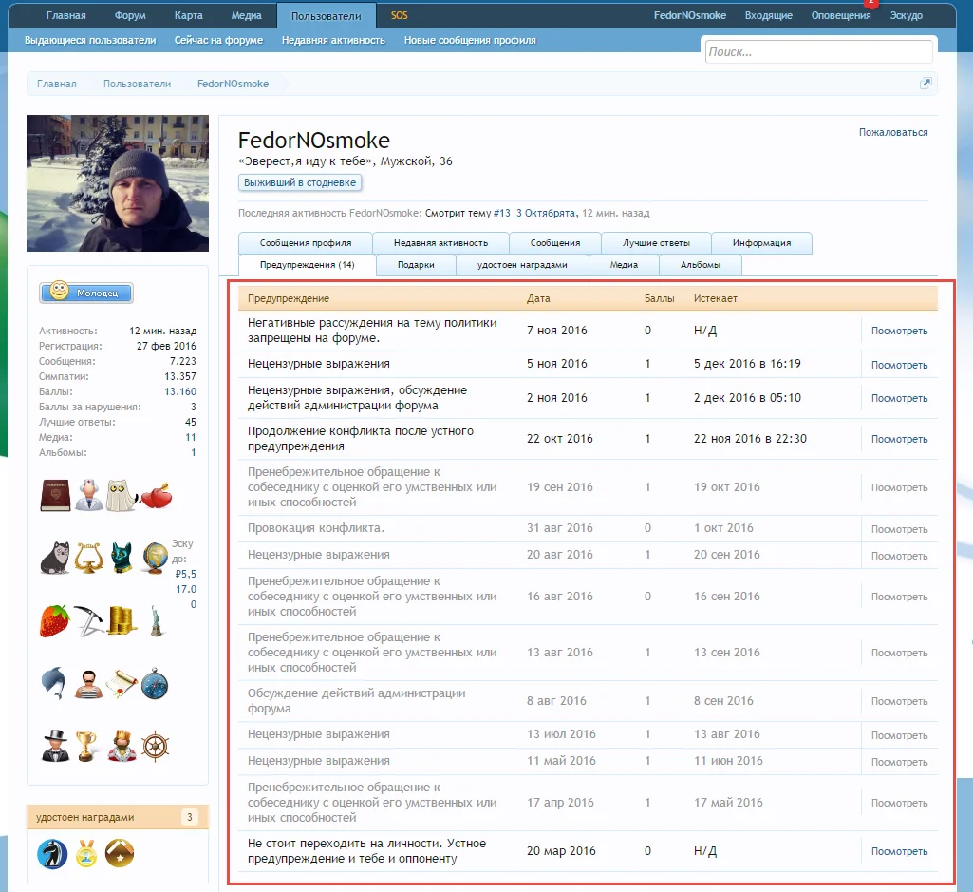
Task: Click the grey cat with glasses badge
Action: (x=55, y=558)
